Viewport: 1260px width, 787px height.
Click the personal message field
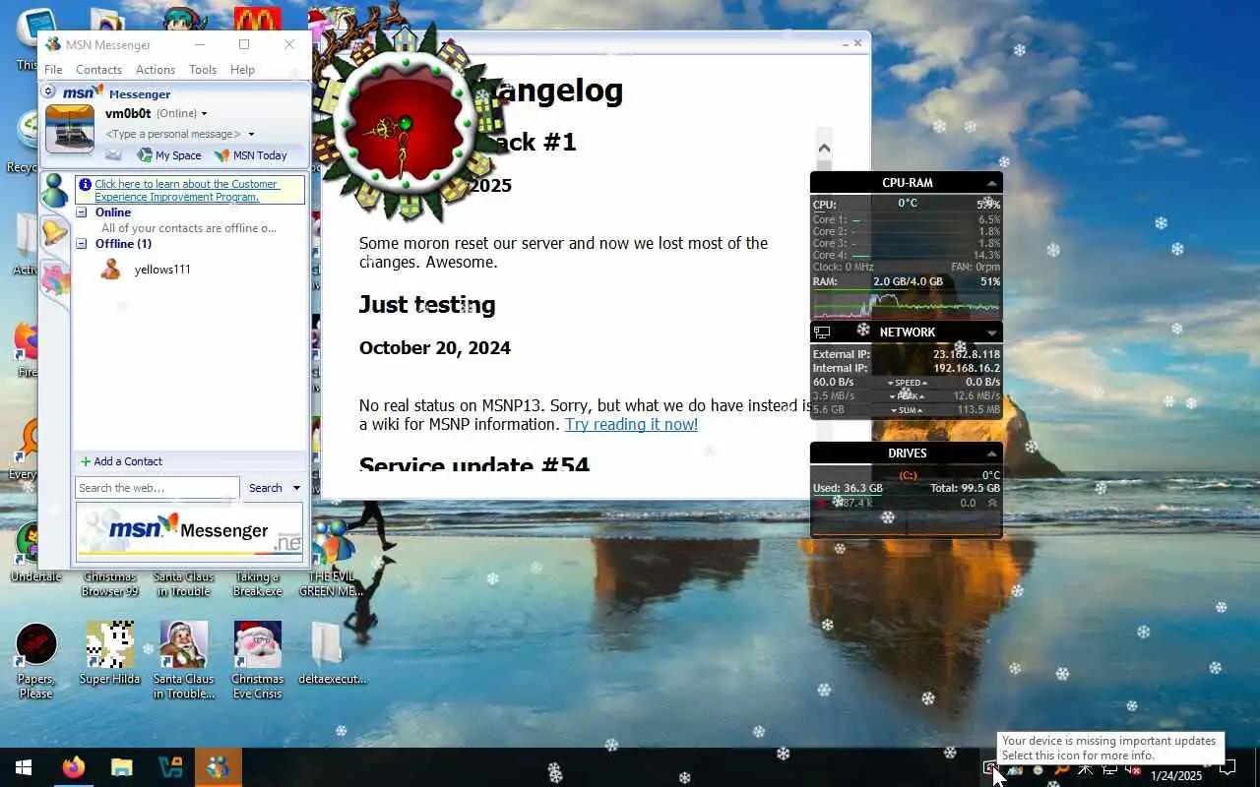173,134
